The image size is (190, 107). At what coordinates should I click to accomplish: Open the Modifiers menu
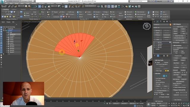coord(34,4)
